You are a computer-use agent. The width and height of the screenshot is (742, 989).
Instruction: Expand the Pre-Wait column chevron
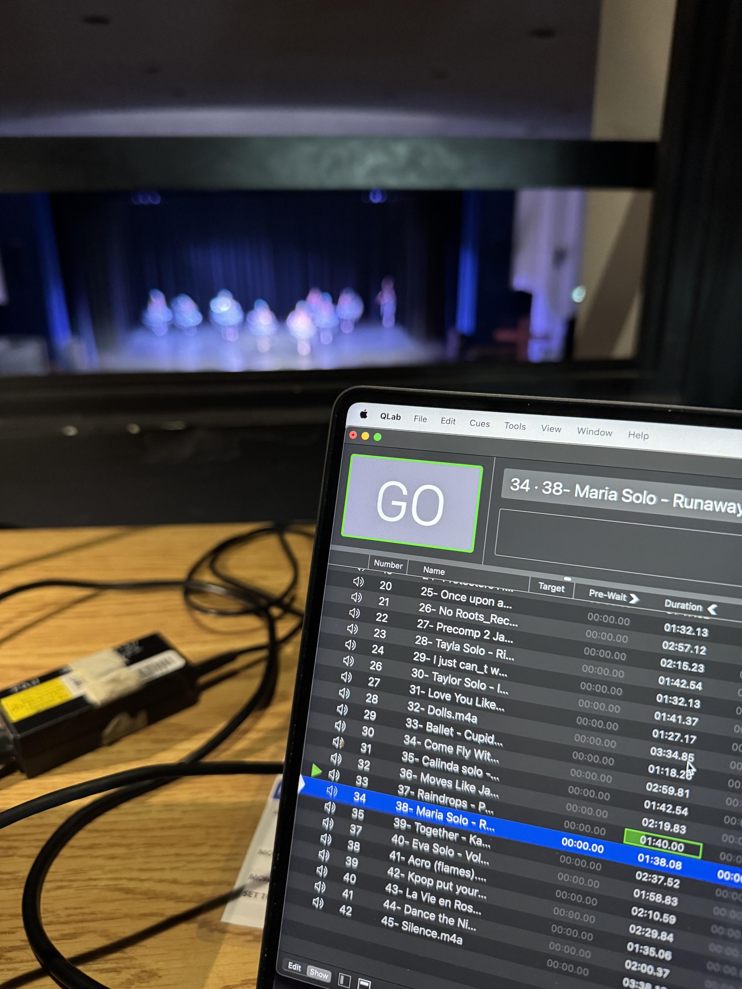pos(634,598)
